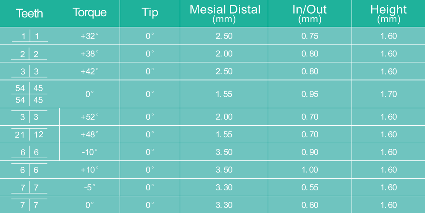Select the 54|45 teeth notation cell

(x=29, y=94)
